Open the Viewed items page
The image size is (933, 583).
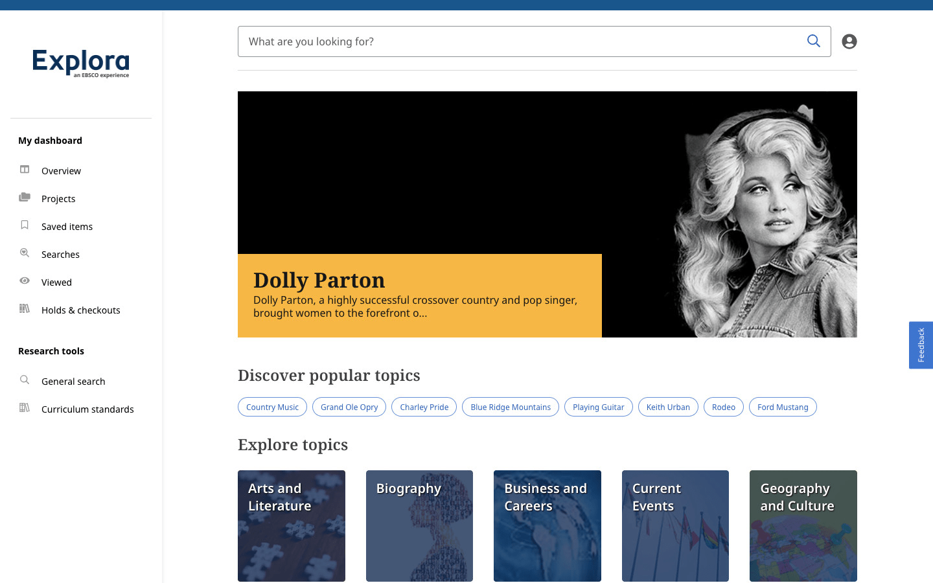tap(56, 282)
